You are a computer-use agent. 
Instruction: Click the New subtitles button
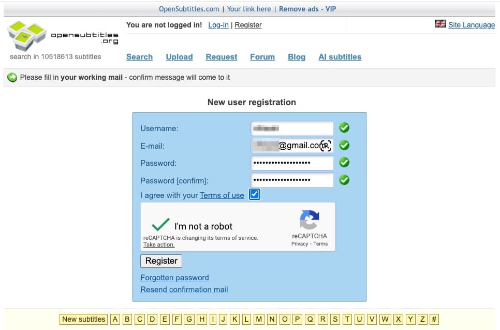click(83, 319)
